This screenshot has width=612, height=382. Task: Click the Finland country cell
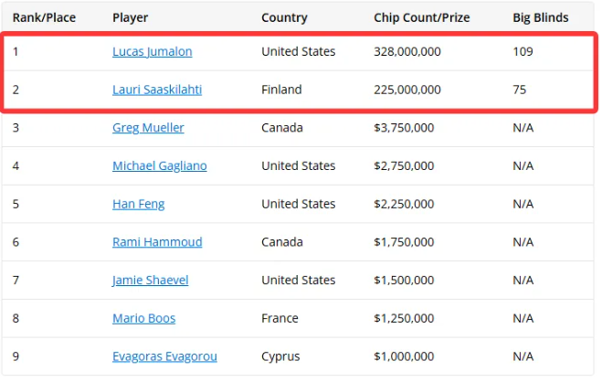coord(281,90)
